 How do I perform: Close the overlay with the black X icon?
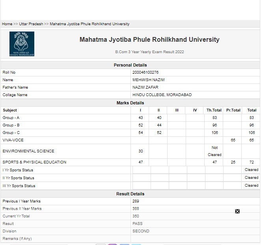click(237, 212)
